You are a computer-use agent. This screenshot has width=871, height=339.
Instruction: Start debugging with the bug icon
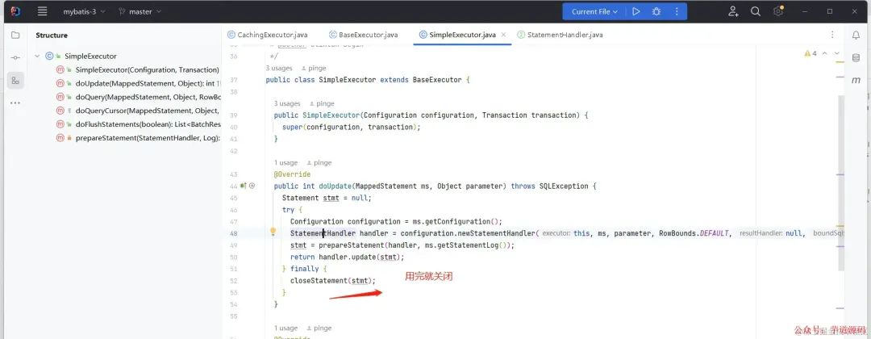click(x=656, y=11)
